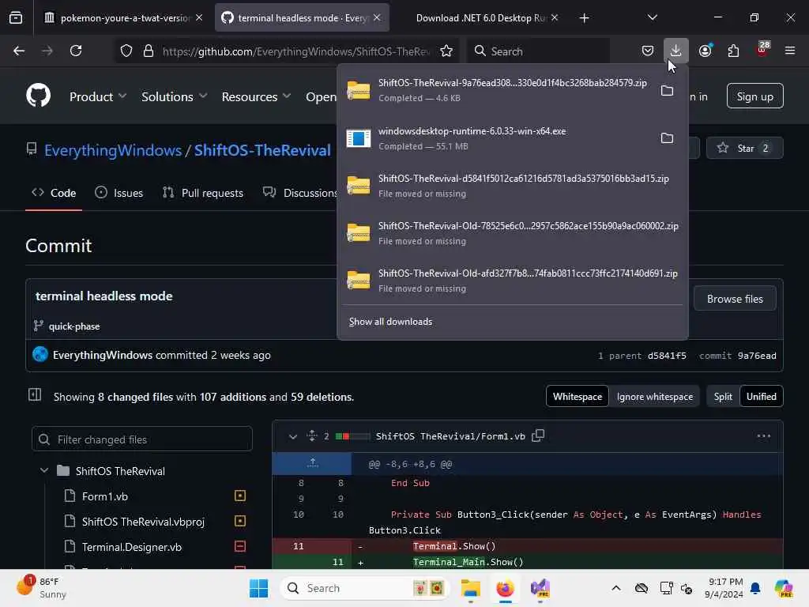The width and height of the screenshot is (809, 607).
Task: Reload the current page
Action: click(x=76, y=51)
